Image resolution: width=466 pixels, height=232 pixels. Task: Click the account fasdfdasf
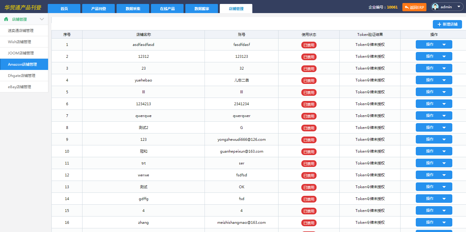click(242, 44)
